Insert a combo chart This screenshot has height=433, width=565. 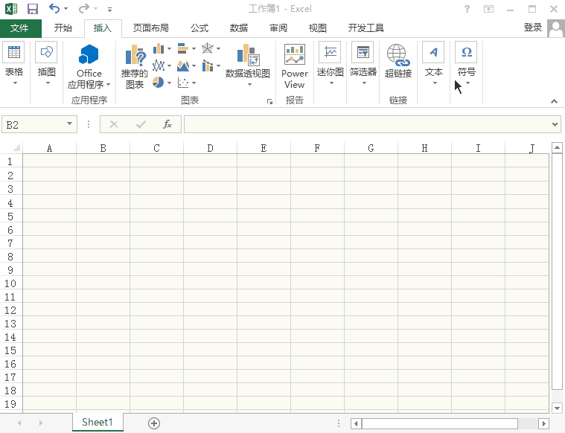(x=208, y=65)
